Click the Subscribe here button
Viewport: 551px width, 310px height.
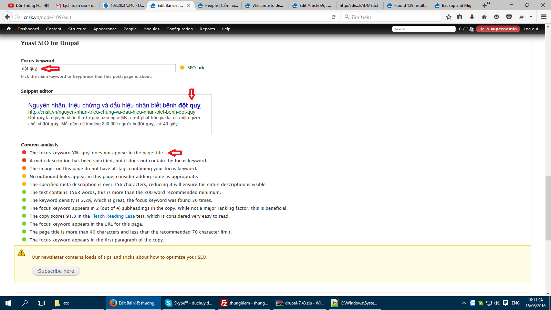pyautogui.click(x=55, y=271)
